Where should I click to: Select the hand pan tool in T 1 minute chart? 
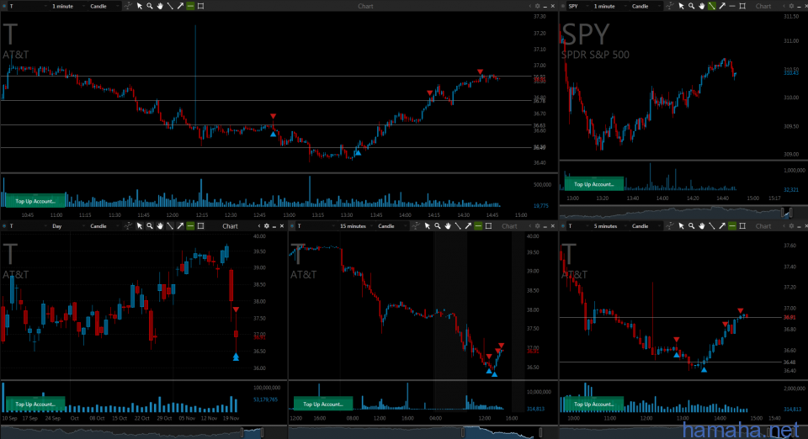point(160,6)
